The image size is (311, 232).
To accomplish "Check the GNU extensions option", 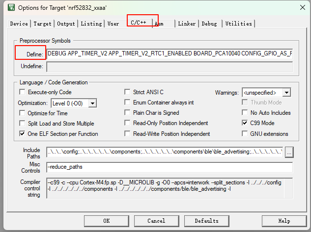I will point(245,134).
